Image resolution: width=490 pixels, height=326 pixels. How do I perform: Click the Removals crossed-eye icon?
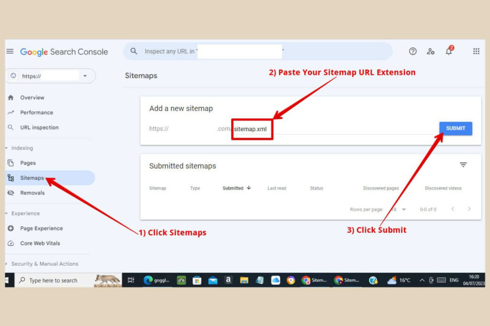click(x=11, y=193)
